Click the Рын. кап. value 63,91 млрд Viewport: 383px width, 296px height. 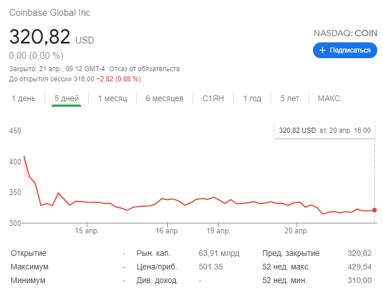click(219, 253)
